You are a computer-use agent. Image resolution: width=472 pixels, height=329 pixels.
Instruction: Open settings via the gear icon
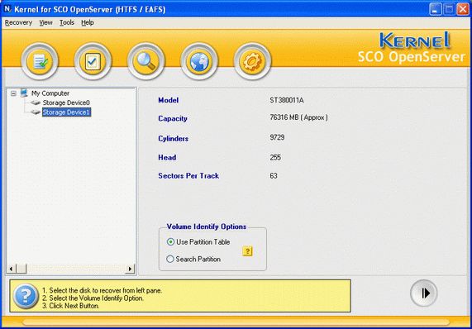[252, 61]
